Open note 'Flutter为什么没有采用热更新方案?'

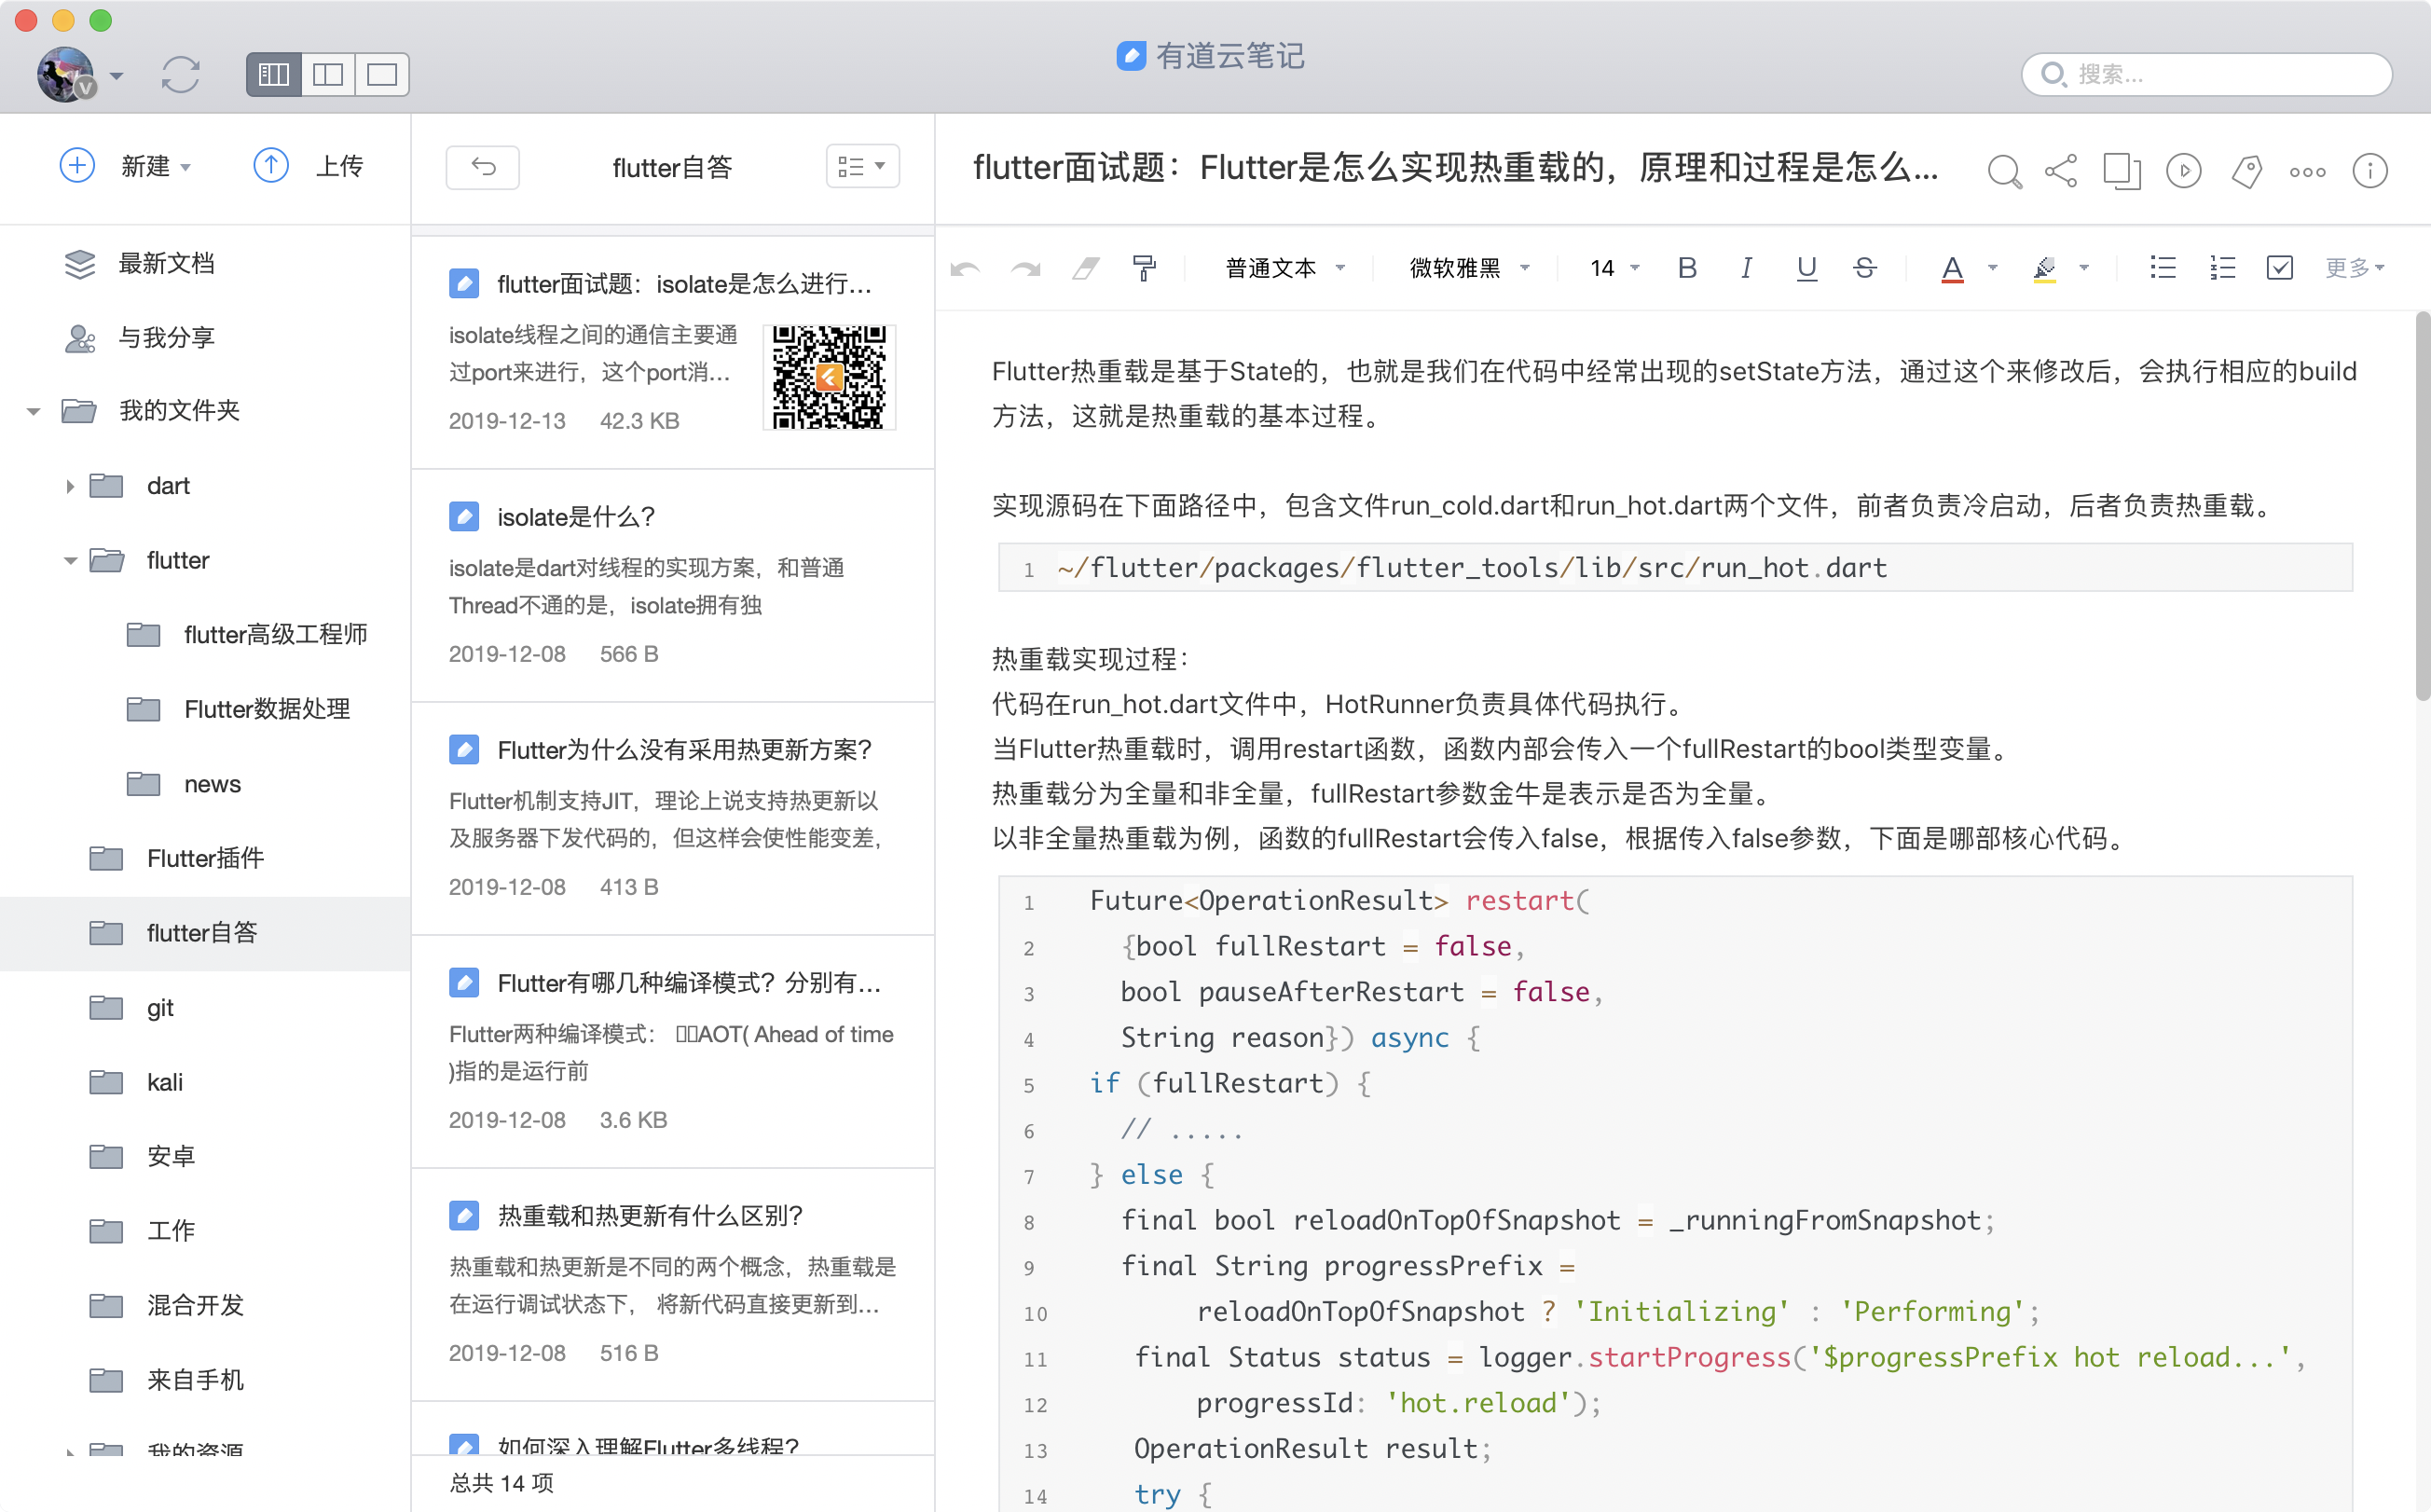pos(673,818)
